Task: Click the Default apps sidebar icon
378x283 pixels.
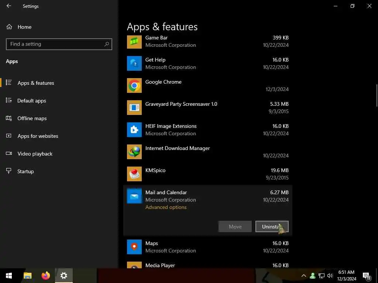Action: pos(9,100)
